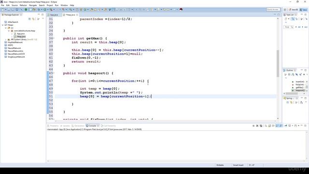
Task: Minimize the Outline view
Action: [301, 70]
